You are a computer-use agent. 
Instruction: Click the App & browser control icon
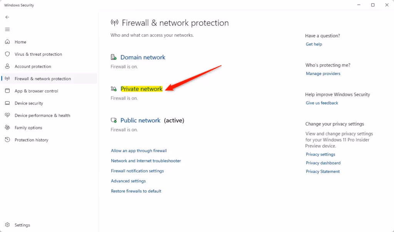click(7, 91)
